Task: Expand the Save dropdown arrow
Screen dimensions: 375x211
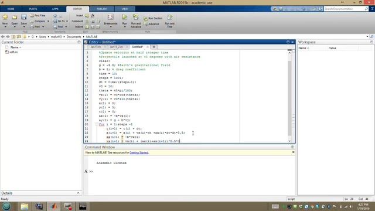Action: point(23,27)
